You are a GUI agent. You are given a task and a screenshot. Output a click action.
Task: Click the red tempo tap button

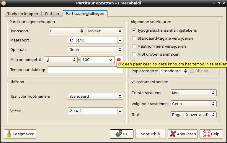coord(118,59)
